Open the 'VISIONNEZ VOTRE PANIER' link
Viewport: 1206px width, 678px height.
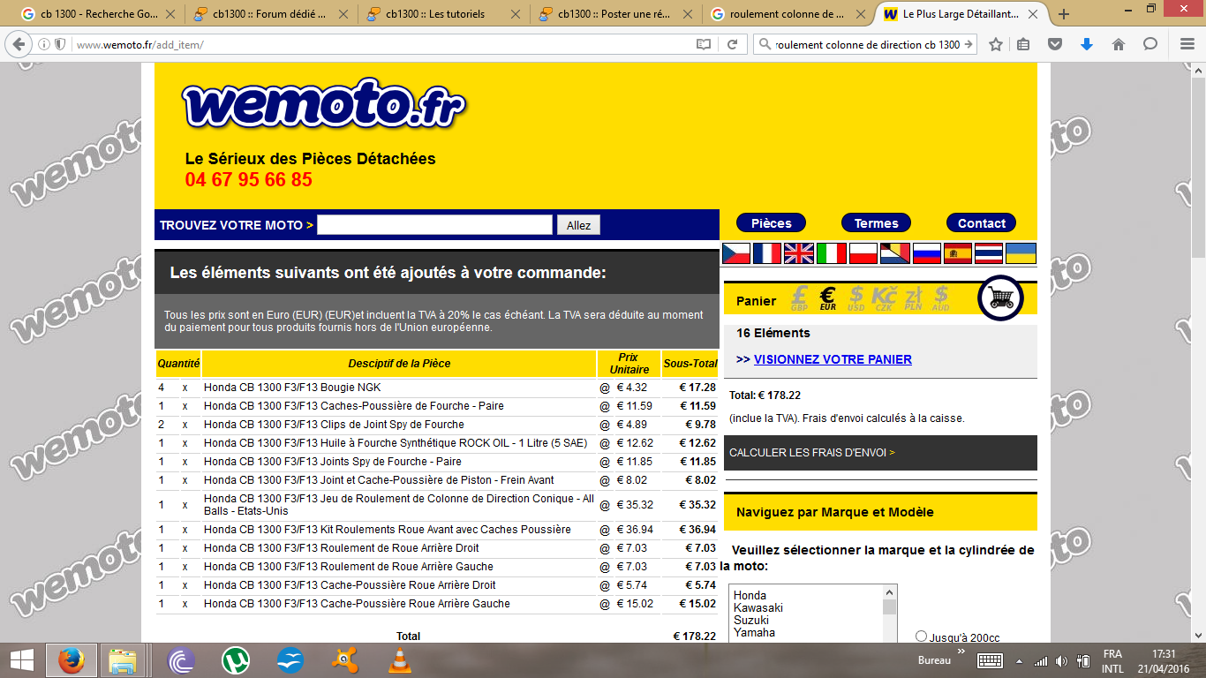(833, 359)
